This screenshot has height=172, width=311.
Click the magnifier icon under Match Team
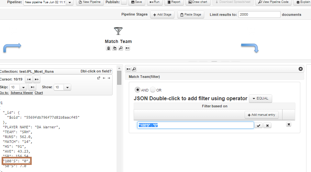[x=121, y=48]
